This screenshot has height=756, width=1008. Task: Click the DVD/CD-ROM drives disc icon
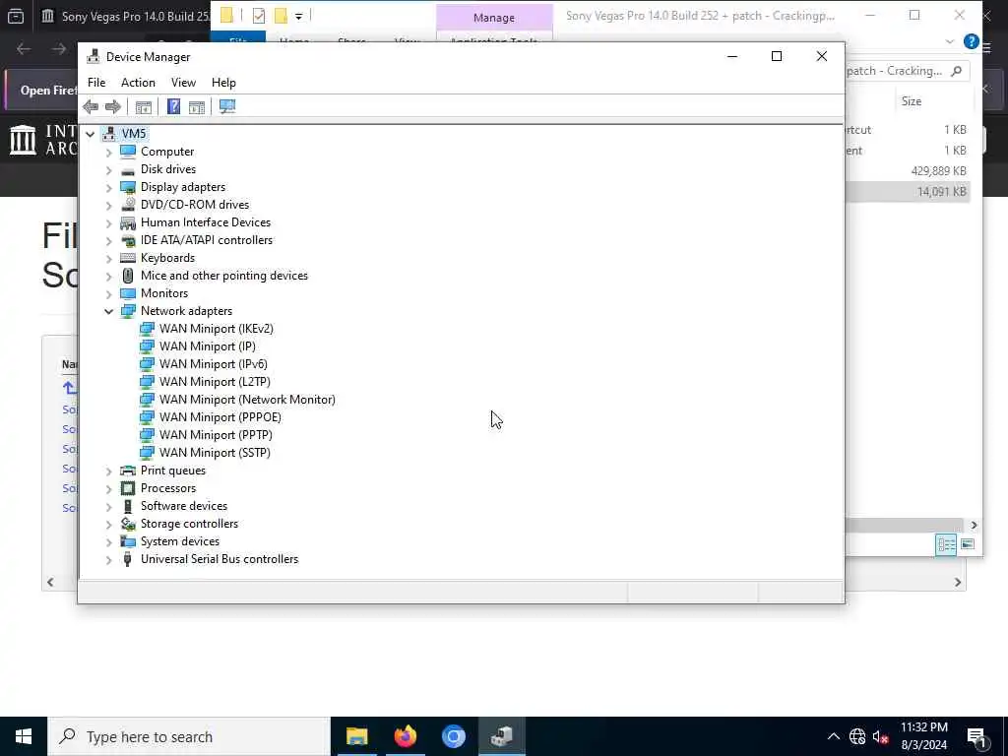click(x=128, y=205)
